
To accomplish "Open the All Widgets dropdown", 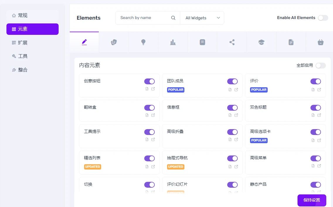I will point(202,18).
